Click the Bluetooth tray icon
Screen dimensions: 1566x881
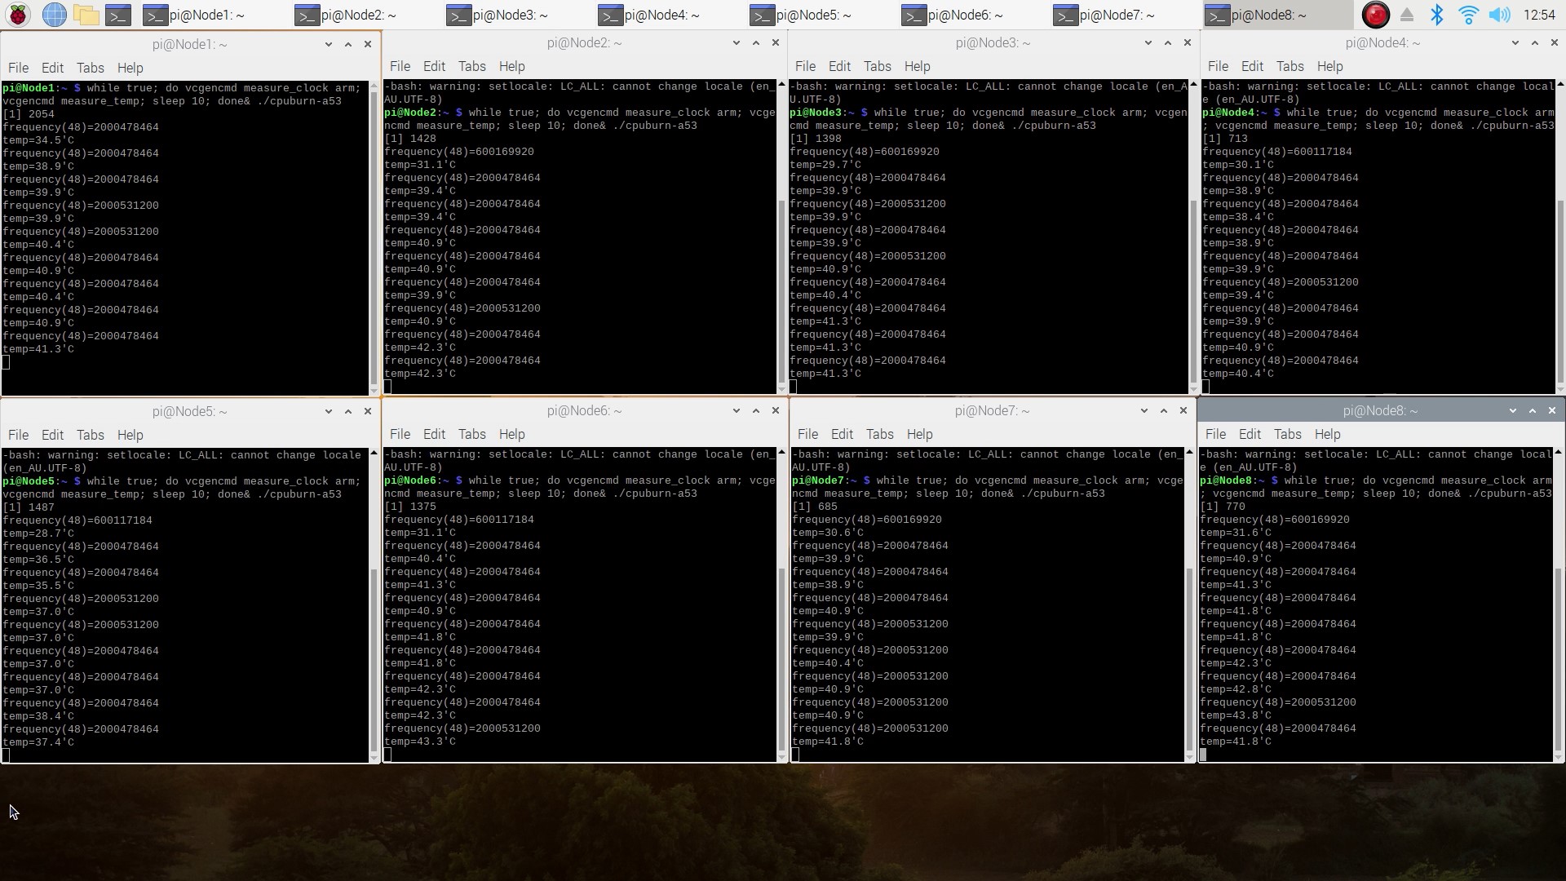(x=1437, y=15)
